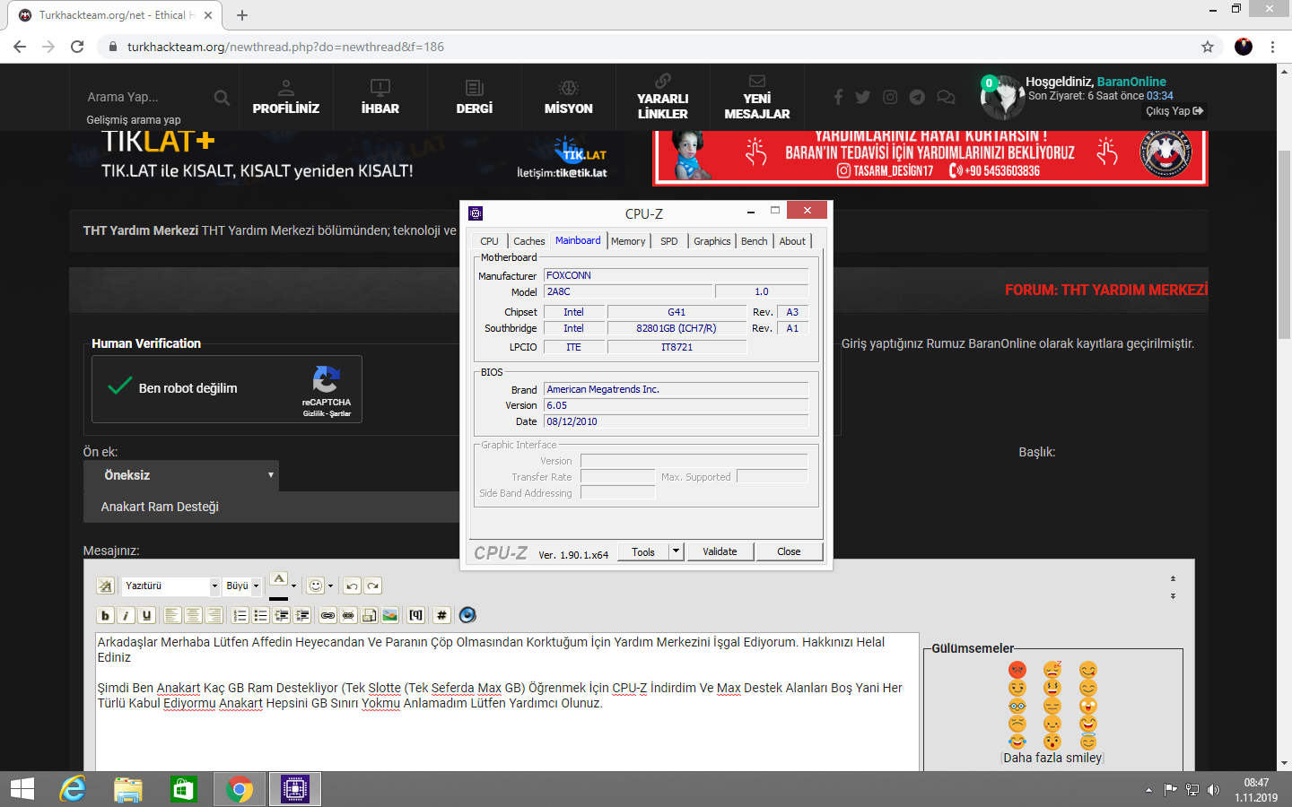Toggle italic formatting in the message editor

pos(126,615)
